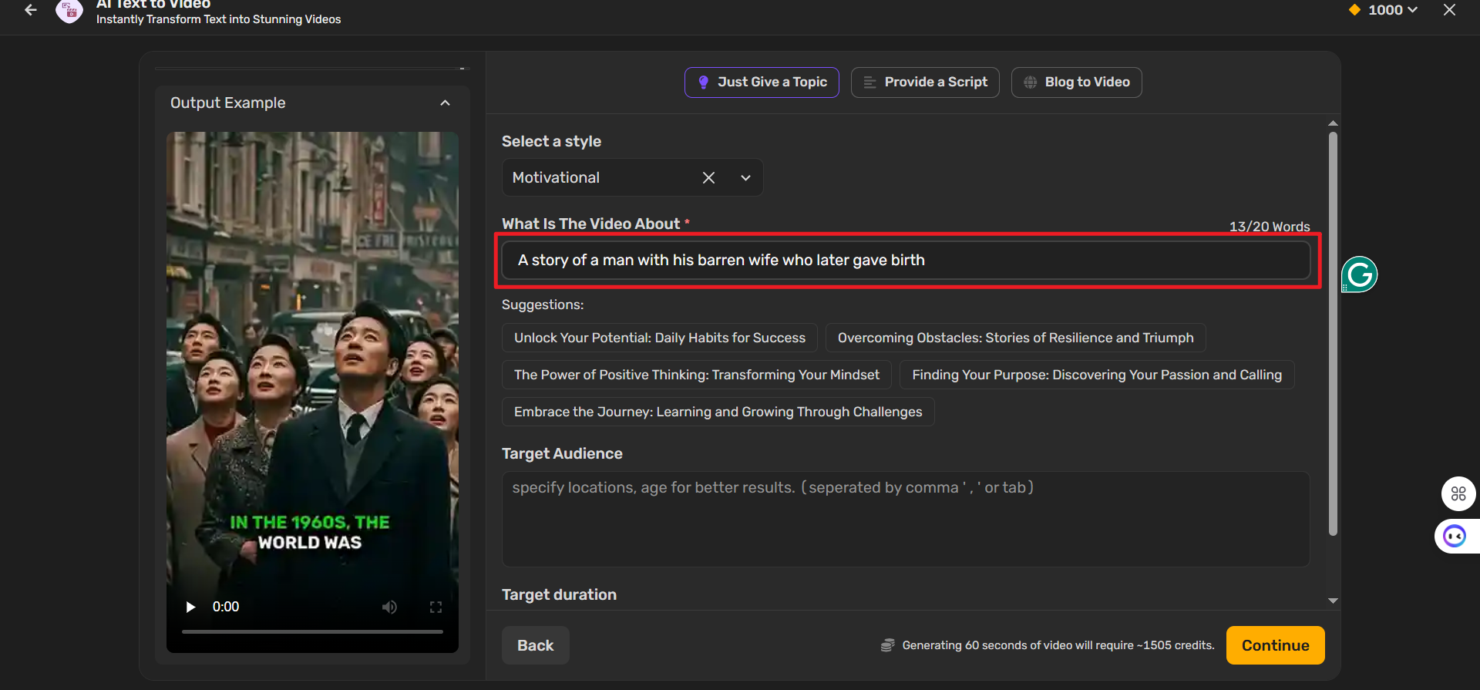This screenshot has width=1480, height=690.
Task: Click the diamond credits icon
Action: click(1354, 10)
